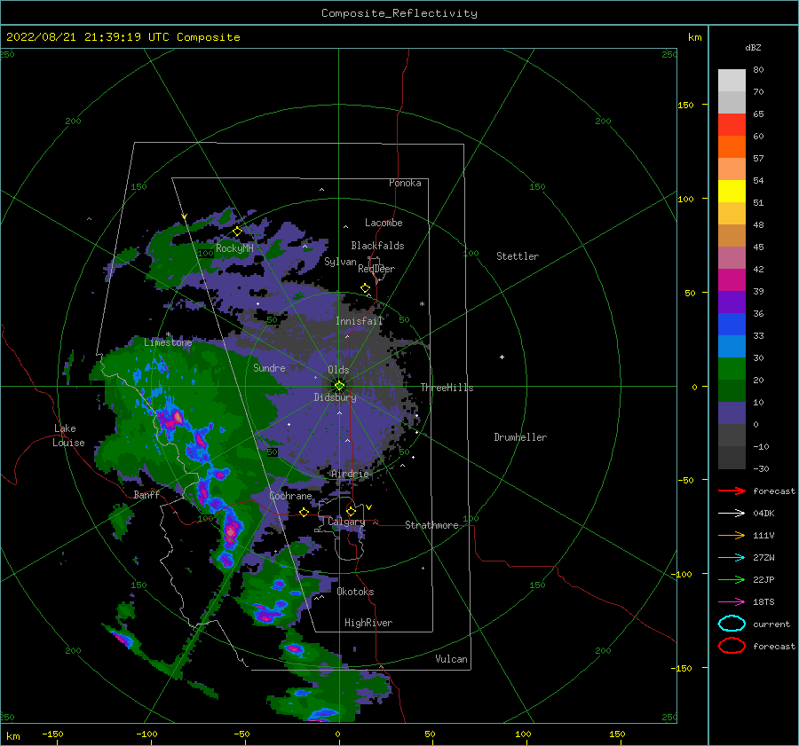
Task: Select the red 60–65 dBZ color swatch
Action: [732, 125]
